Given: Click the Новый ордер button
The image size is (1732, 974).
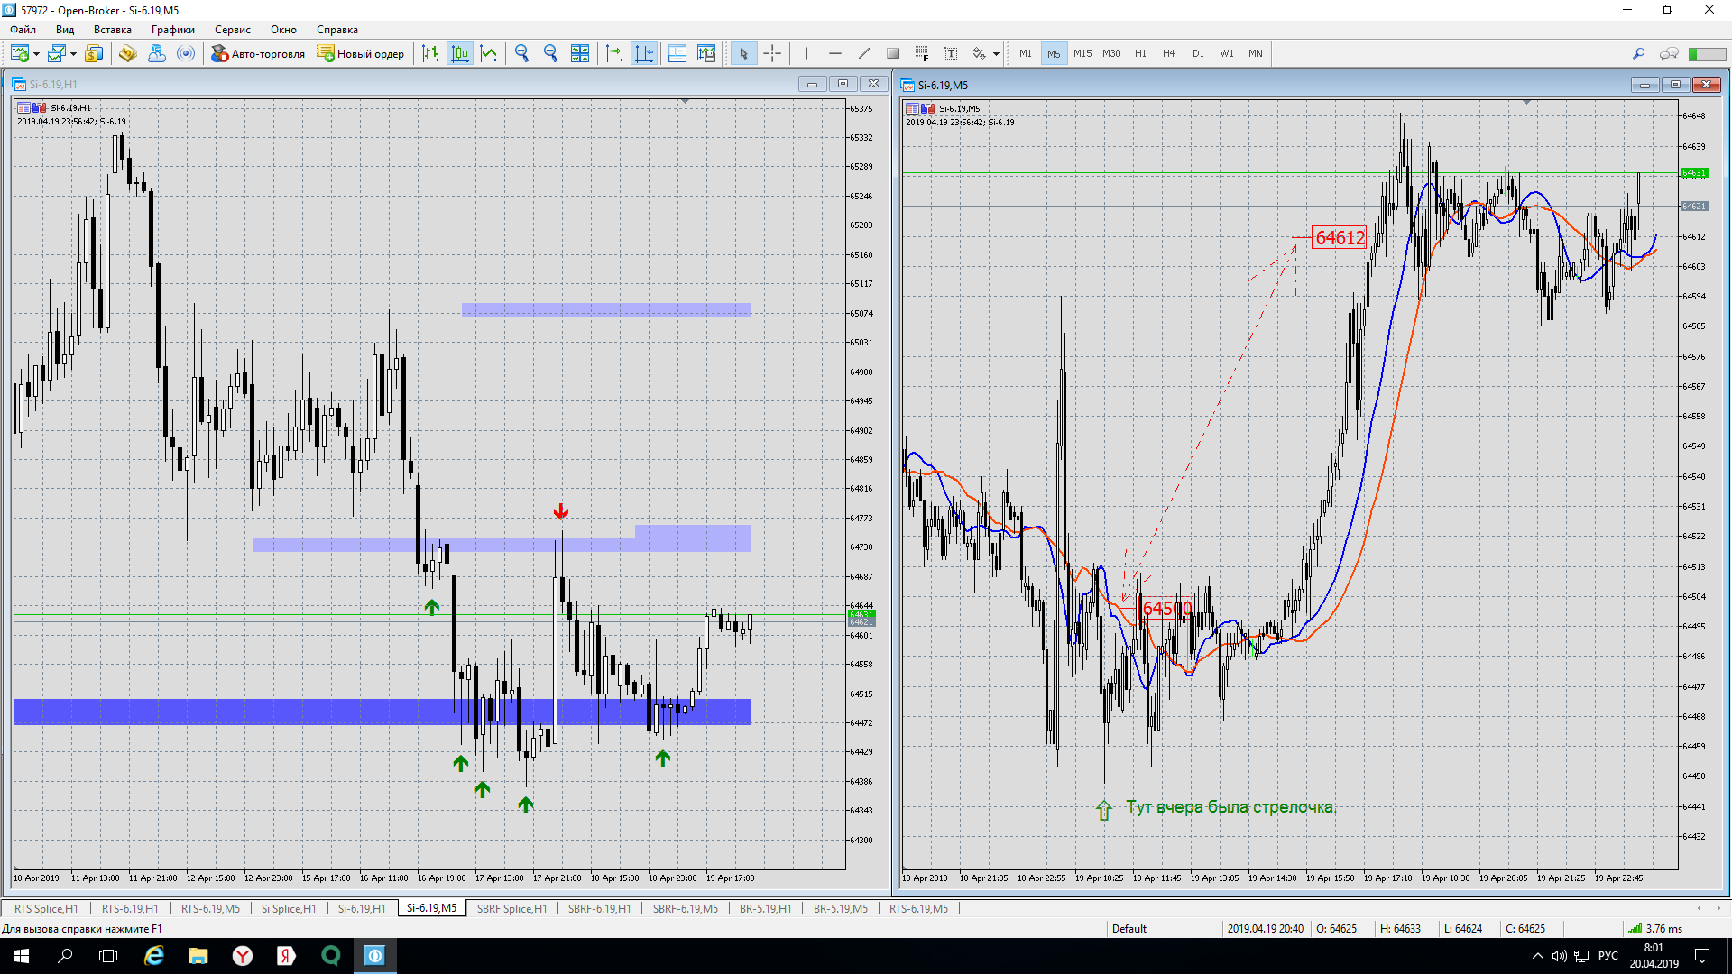Looking at the screenshot, I should tap(361, 54).
